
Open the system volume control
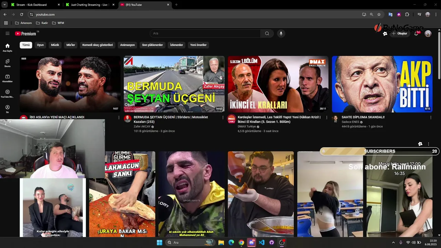tap(413, 242)
